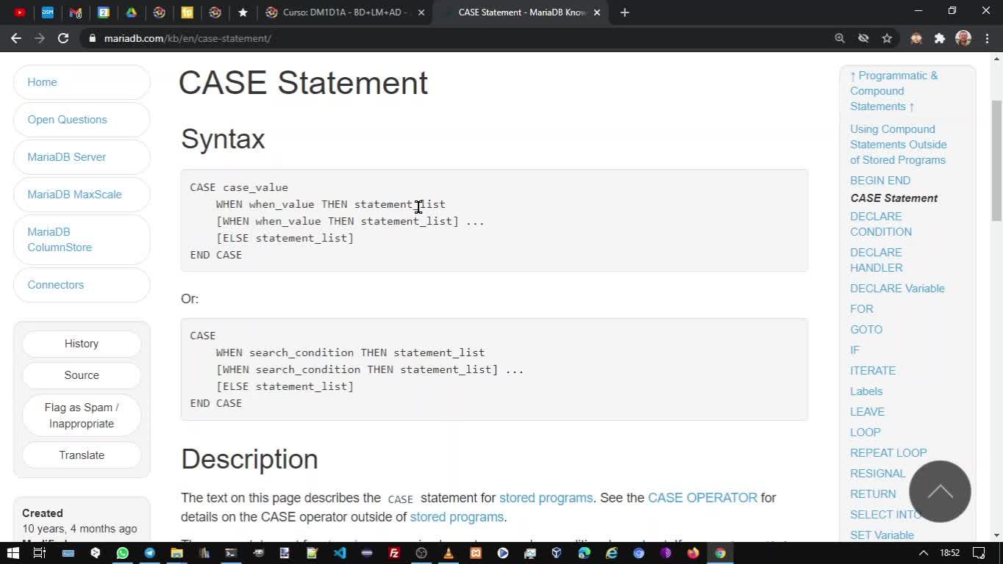Open a new browser tab
This screenshot has height=564, width=1003.
(x=624, y=12)
